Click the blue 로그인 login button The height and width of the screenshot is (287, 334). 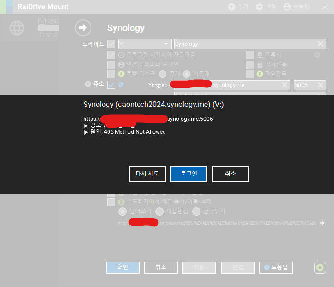pos(189,174)
